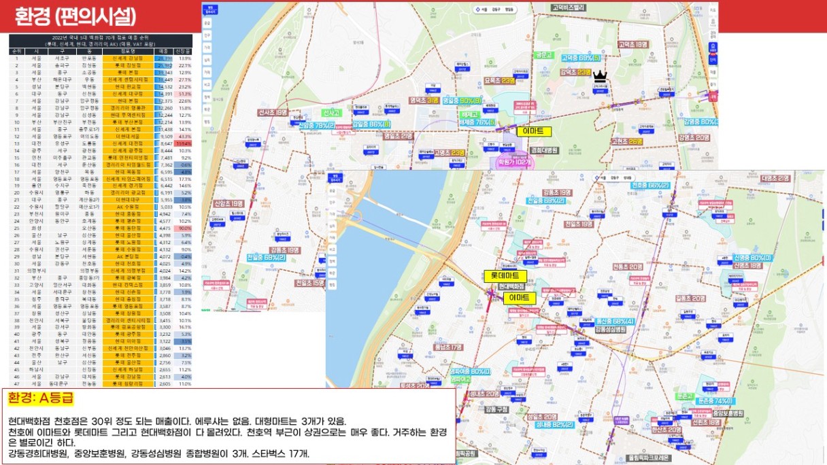Click the 고현초 26명 school label
Screen dimensions: 827x465
626,141
